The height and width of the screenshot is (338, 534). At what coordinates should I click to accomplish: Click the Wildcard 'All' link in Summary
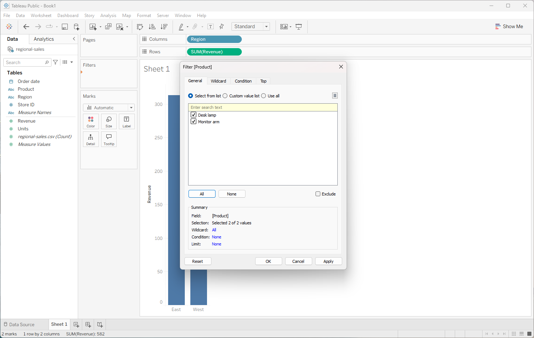[x=214, y=230]
